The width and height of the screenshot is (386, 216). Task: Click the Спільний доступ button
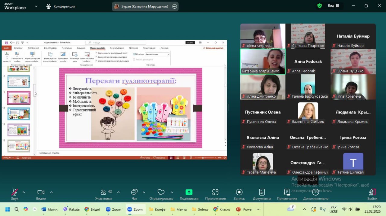213,48
